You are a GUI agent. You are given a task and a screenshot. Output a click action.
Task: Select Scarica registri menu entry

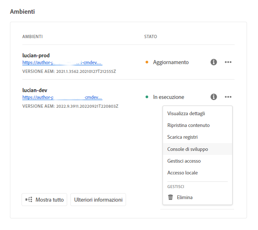pyautogui.click(x=182, y=137)
